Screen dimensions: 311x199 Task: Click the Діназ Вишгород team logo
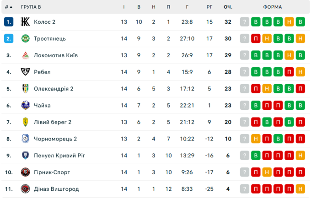tap(25, 189)
